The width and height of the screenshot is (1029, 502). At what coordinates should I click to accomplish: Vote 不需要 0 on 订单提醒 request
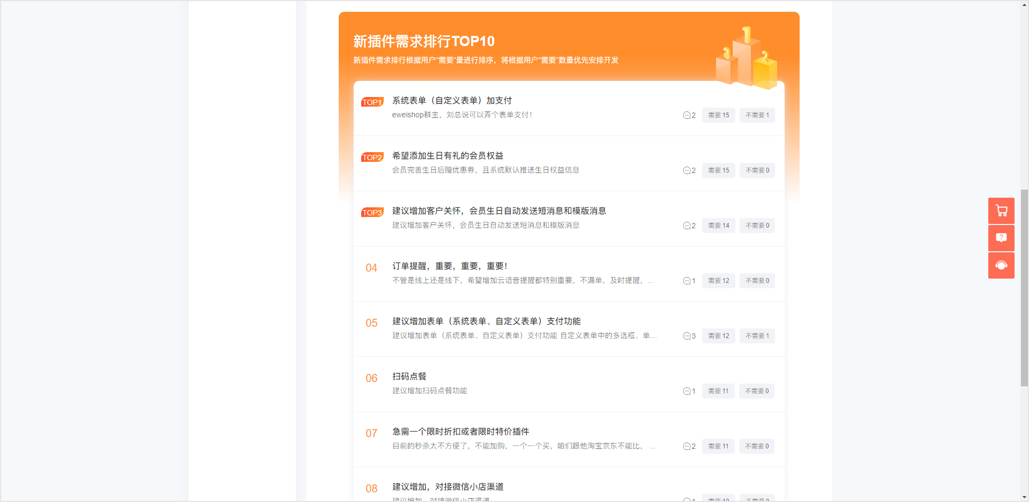click(x=757, y=281)
